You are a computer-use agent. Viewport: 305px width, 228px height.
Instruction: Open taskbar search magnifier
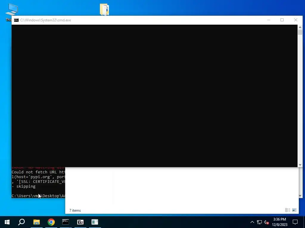click(21, 222)
